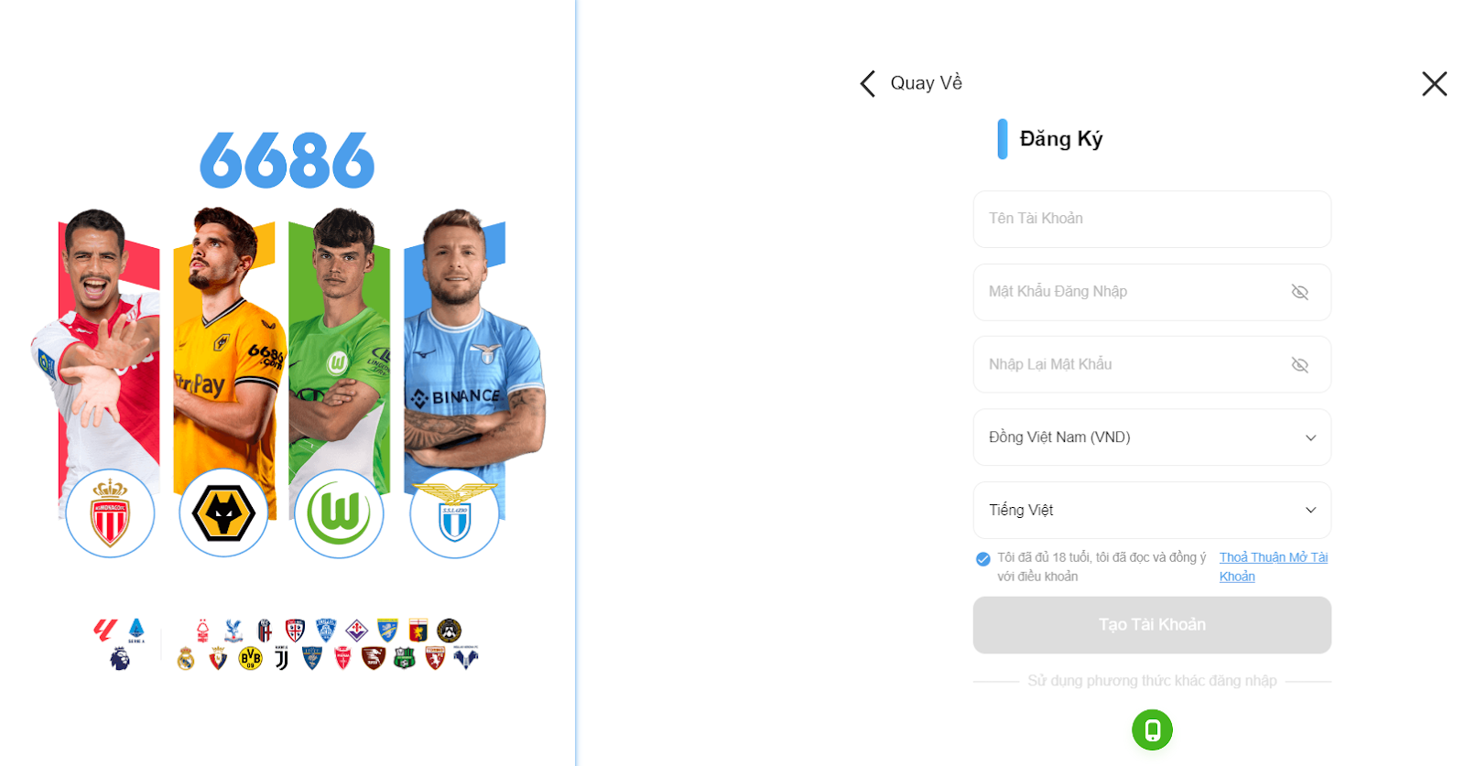Click the Wolverhampton wolf crest badge
This screenshot has height=766, width=1465.
pos(223,513)
